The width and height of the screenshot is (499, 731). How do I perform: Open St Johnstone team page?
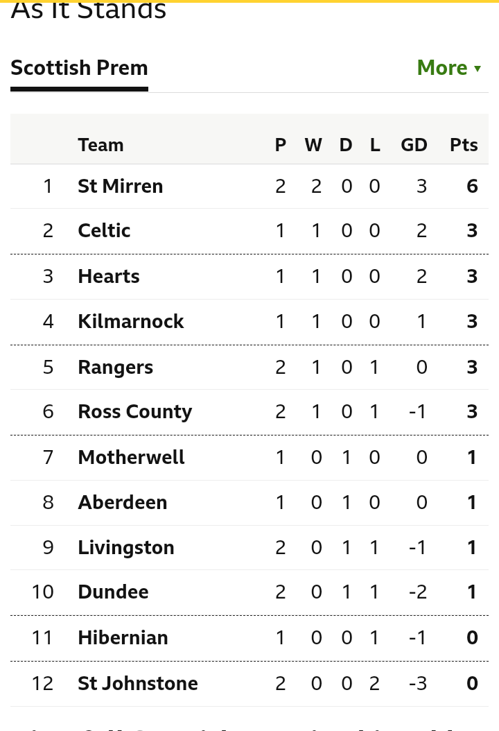(138, 683)
